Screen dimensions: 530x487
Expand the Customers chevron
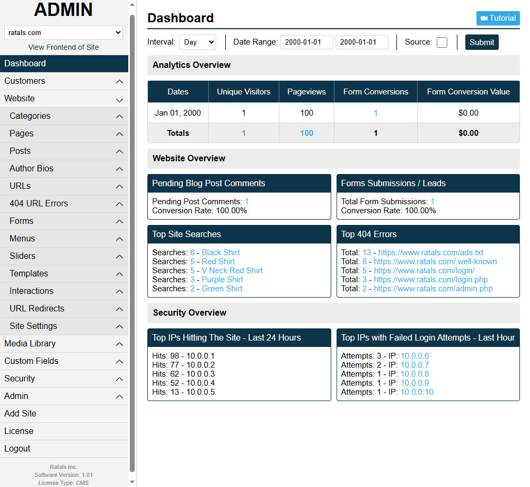click(119, 82)
